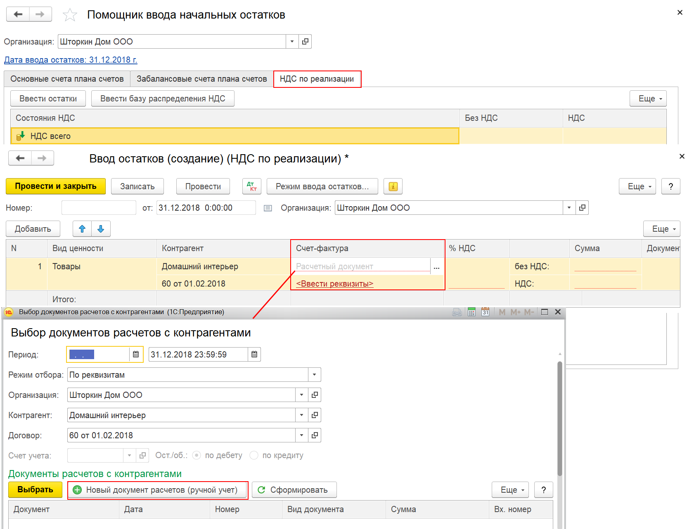Viewport: 687px width, 529px height.
Task: Move row up with blue arrow
Action: 82,229
